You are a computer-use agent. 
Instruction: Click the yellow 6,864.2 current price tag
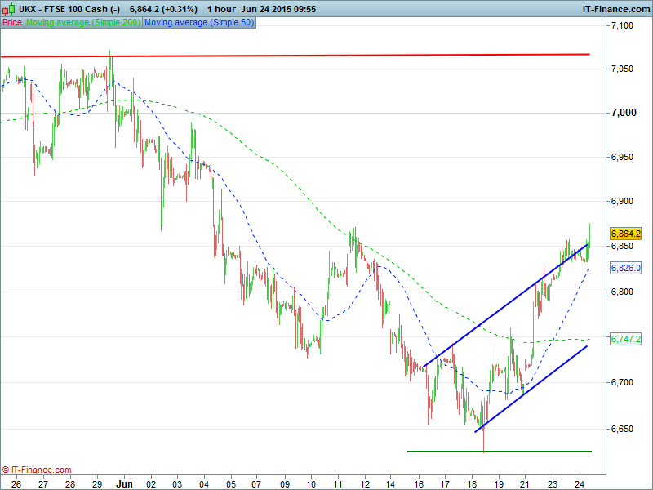[624, 234]
